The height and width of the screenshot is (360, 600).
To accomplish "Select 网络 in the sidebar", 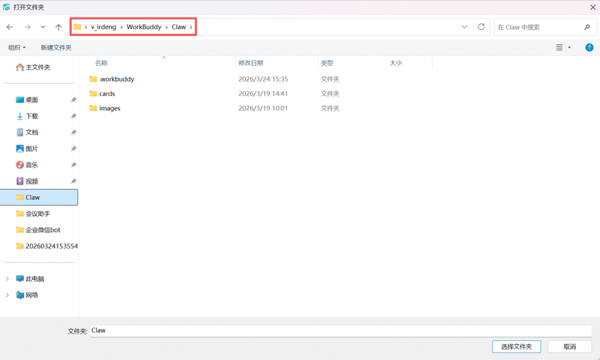I will point(32,295).
